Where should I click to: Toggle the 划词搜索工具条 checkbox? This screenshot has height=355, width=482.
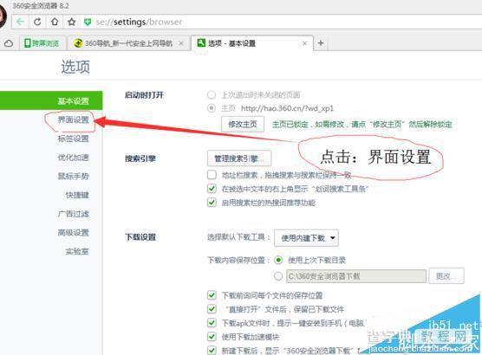click(x=212, y=189)
